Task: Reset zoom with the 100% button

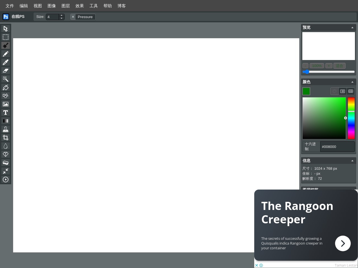Action: pyautogui.click(x=317, y=66)
